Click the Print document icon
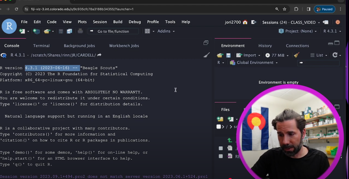 [80, 31]
